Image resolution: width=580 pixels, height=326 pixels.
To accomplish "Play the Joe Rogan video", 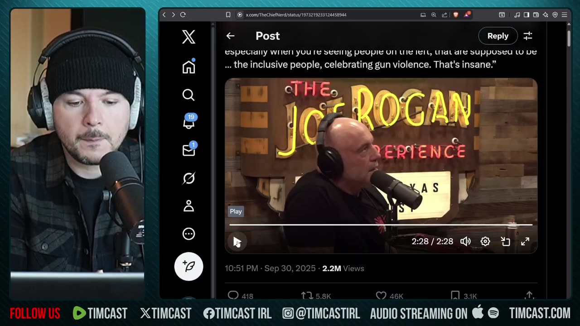I will (x=237, y=241).
